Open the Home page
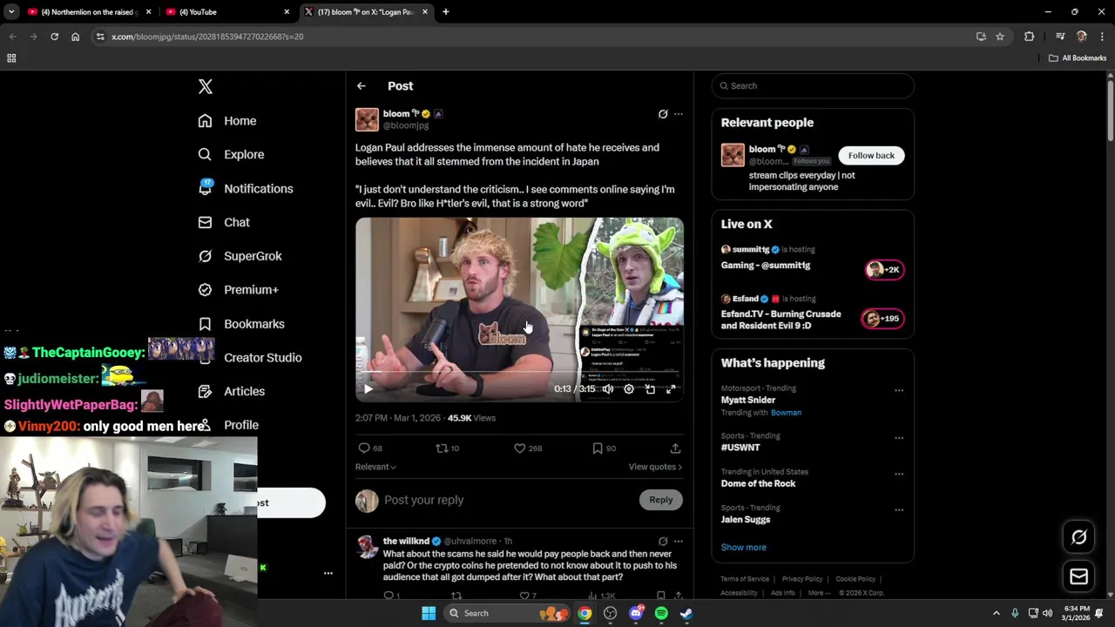The width and height of the screenshot is (1115, 627). click(x=227, y=121)
